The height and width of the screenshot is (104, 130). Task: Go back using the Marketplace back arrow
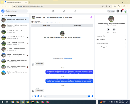[x=3, y=16]
